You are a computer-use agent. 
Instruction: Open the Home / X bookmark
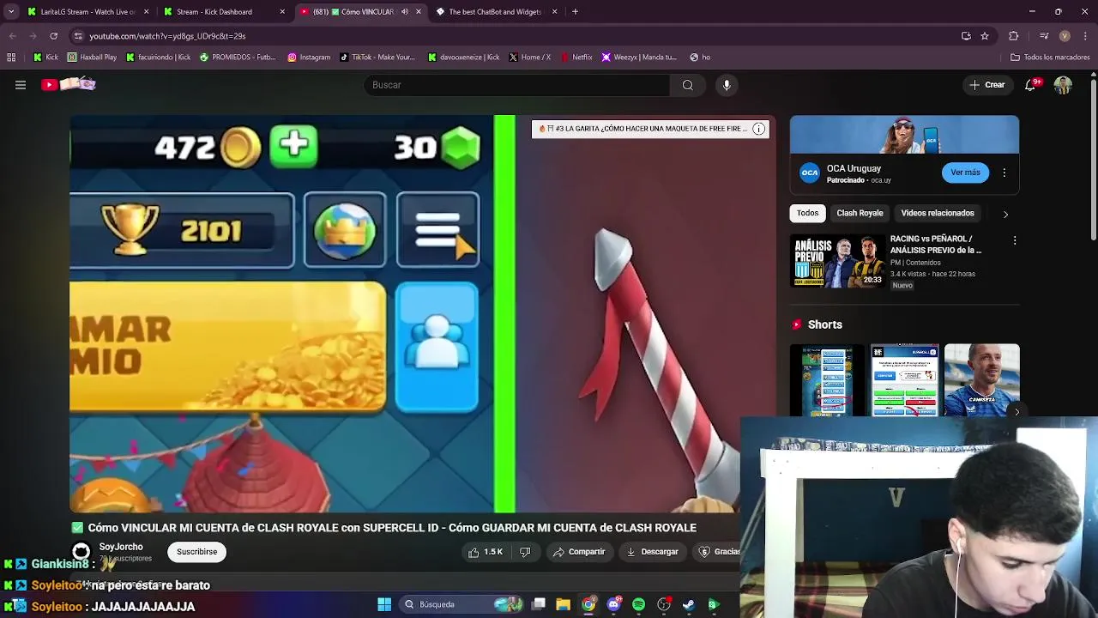coord(529,58)
